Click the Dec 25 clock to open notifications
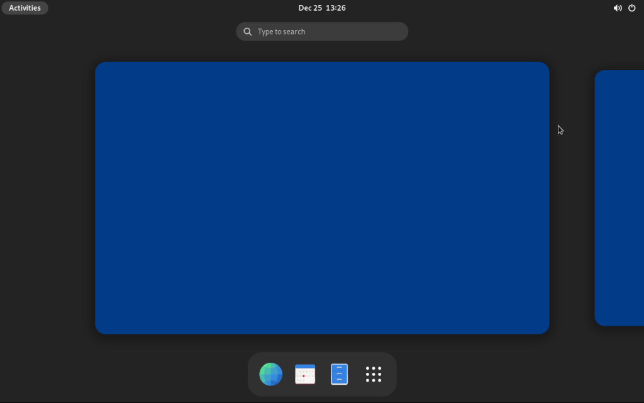 tap(322, 8)
